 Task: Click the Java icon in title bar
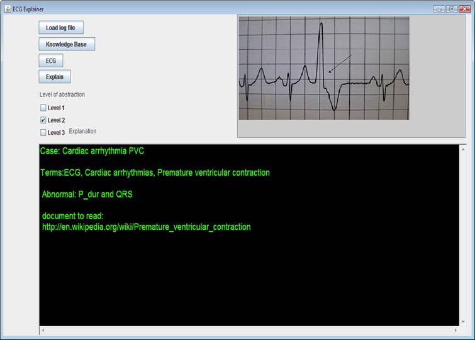pos(8,9)
